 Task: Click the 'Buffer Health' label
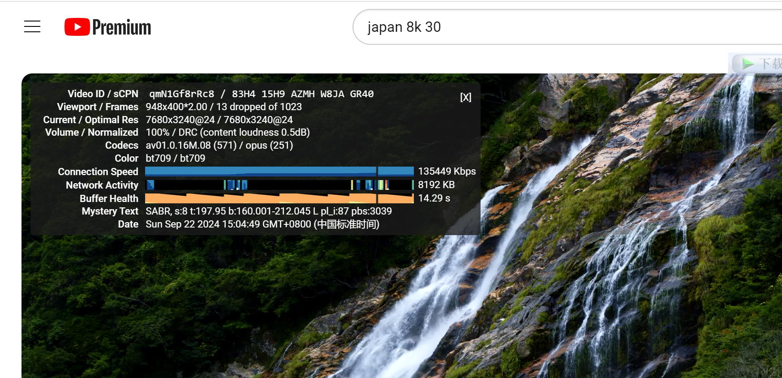click(109, 199)
